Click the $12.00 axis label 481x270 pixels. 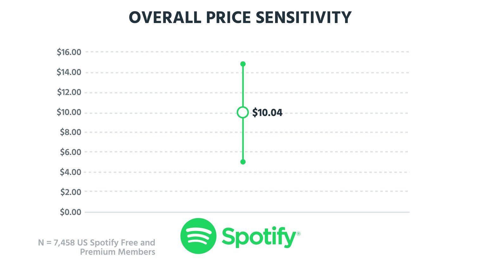tap(69, 92)
